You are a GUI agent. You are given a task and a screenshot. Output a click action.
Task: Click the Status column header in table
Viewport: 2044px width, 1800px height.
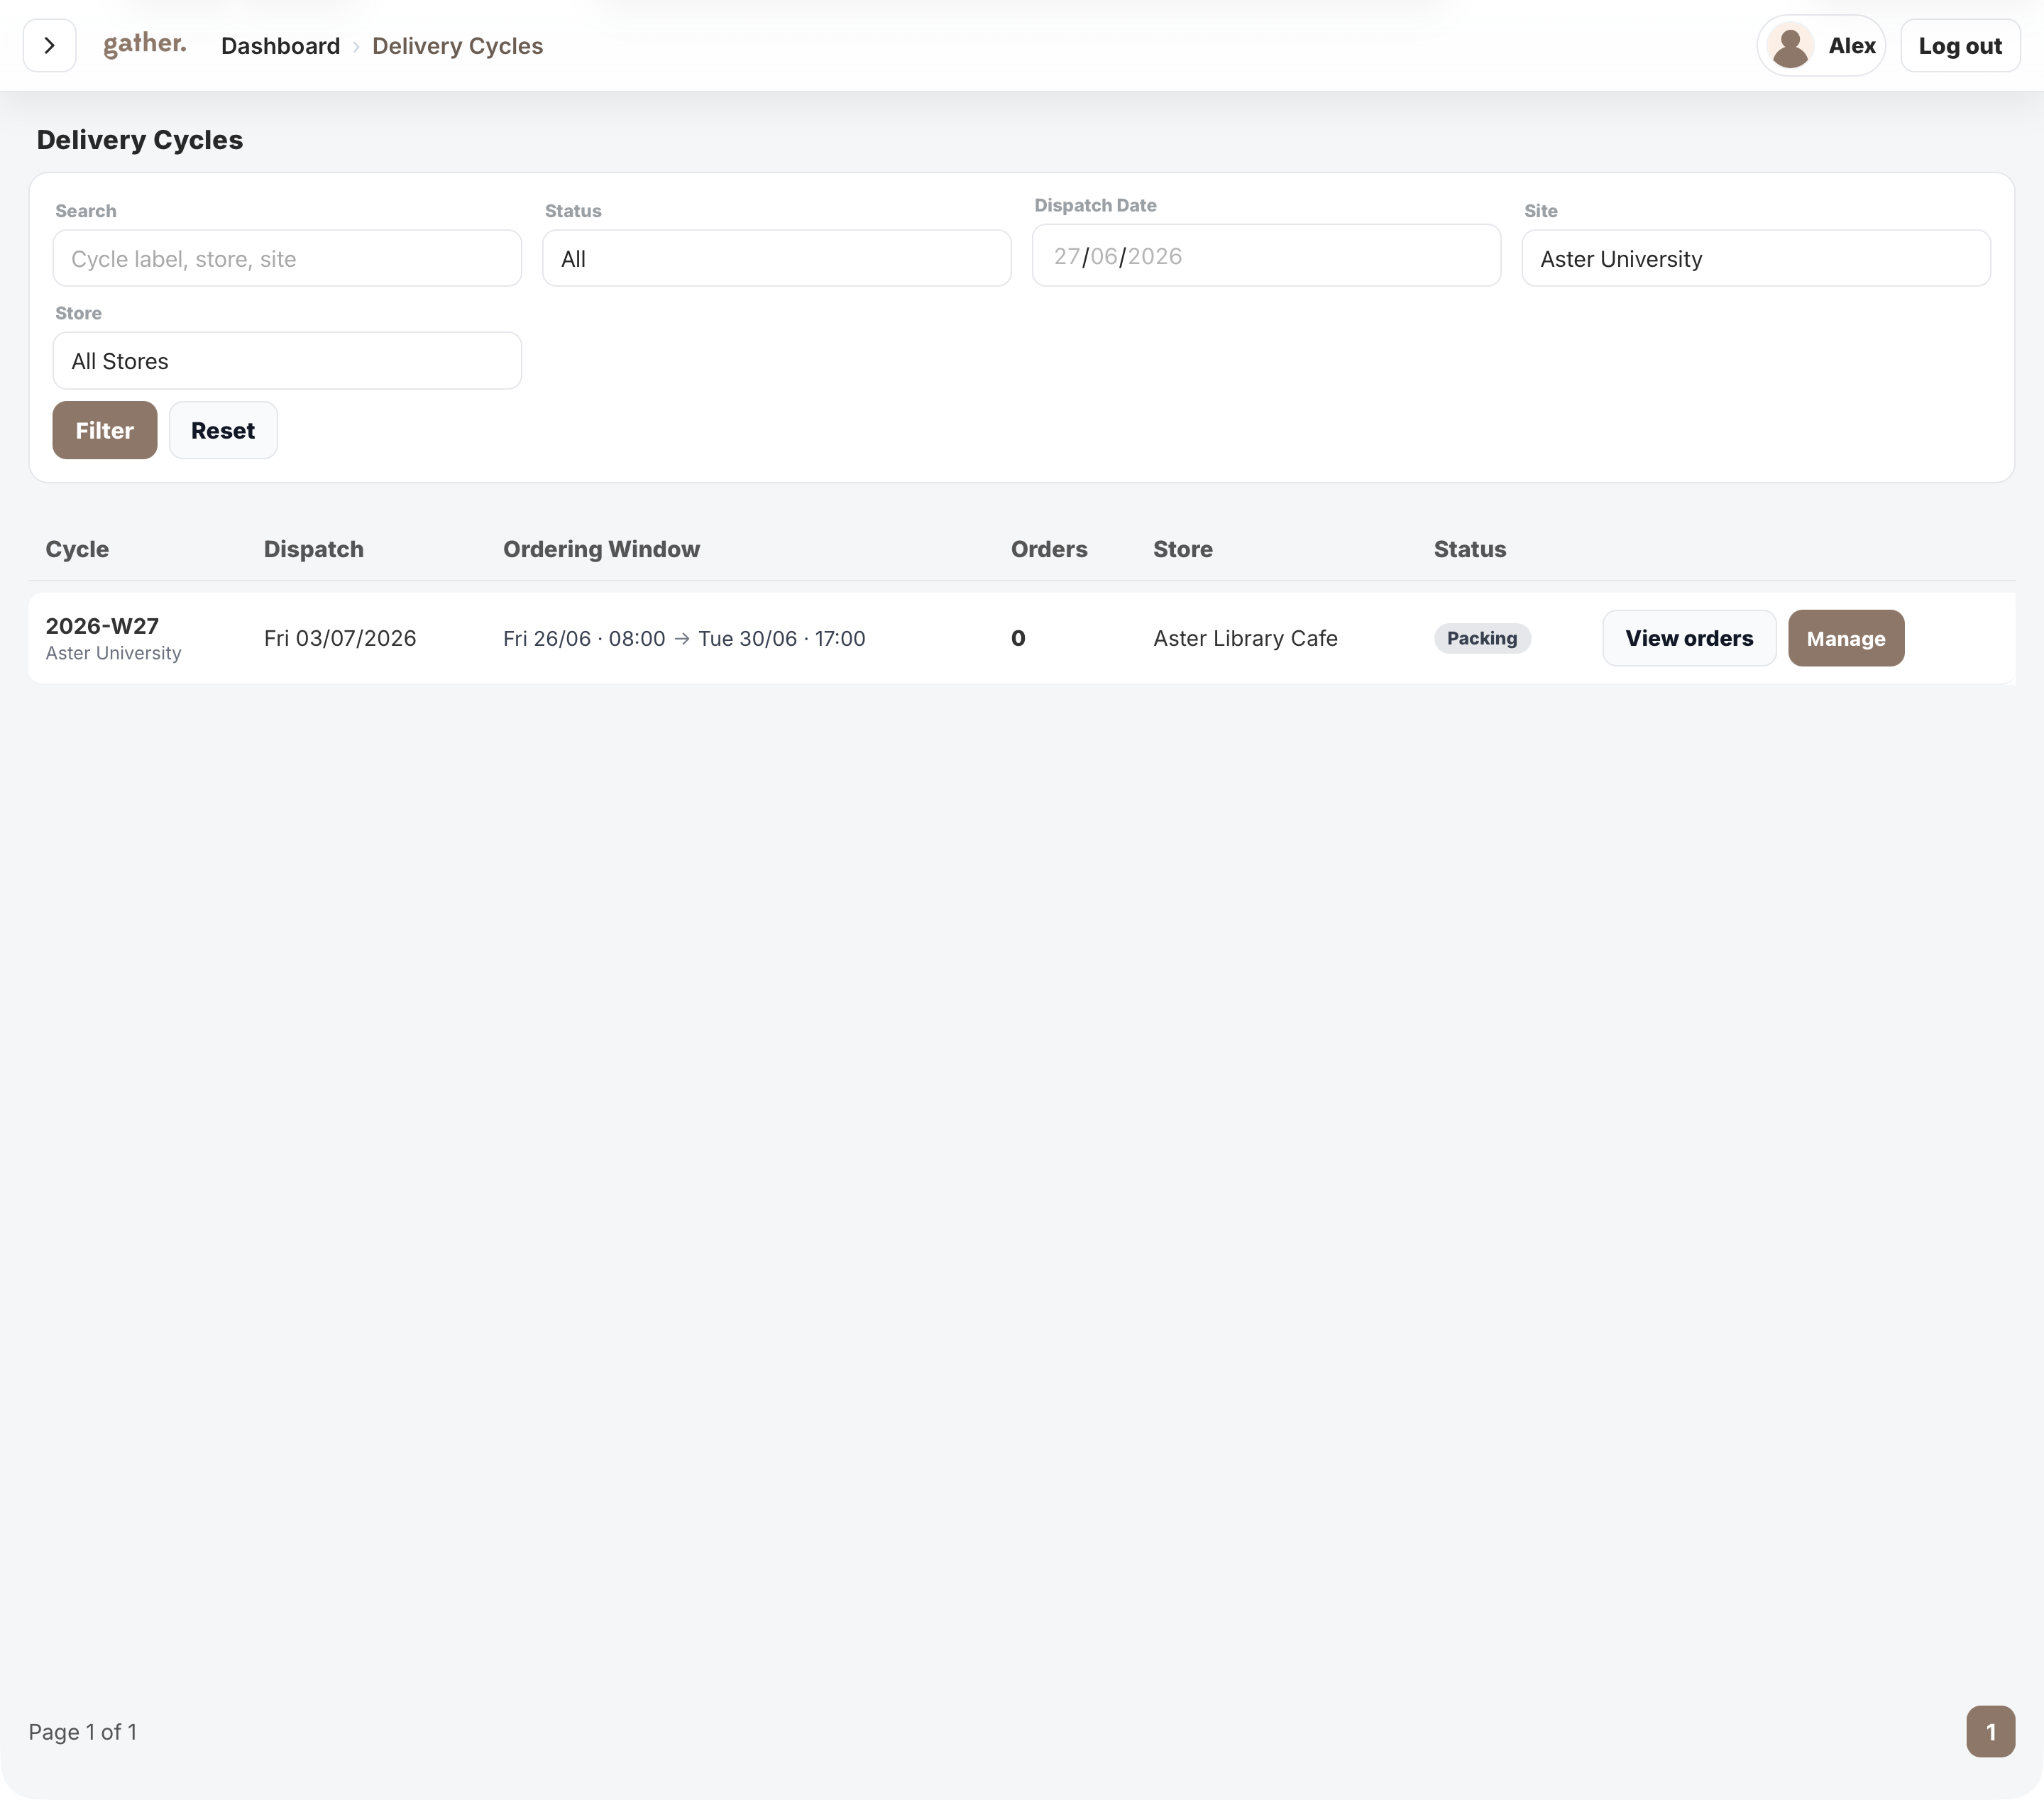[x=1470, y=549]
